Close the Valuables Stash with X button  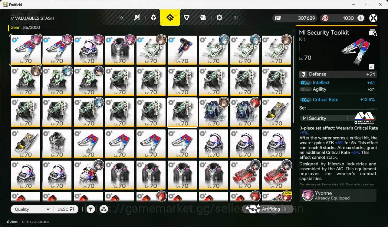click(x=373, y=18)
